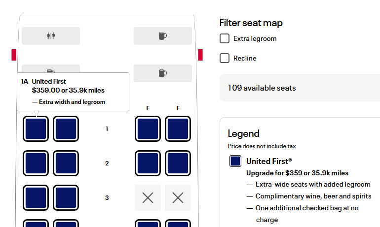Pick seat 1E in row 1
Viewport: 380px width, 227px height.
point(148,129)
